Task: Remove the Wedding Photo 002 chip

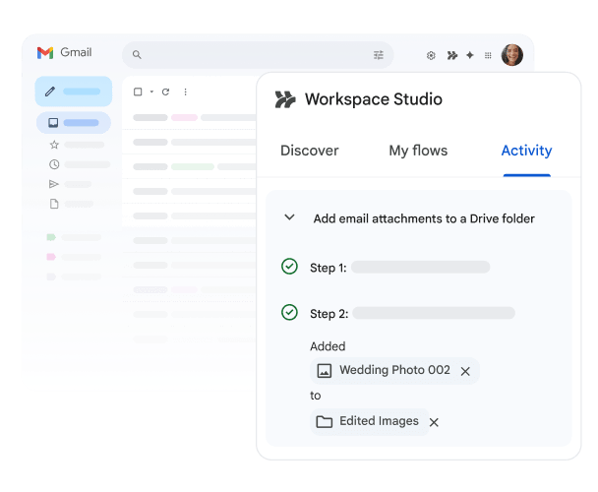Action: pyautogui.click(x=465, y=371)
